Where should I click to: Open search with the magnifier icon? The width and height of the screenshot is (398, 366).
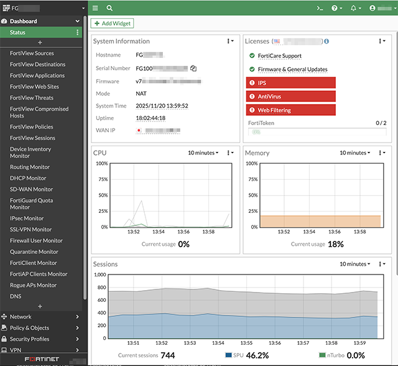pyautogui.click(x=109, y=8)
